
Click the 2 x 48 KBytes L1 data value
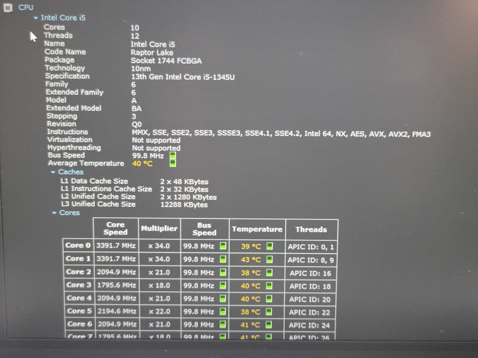click(185, 182)
